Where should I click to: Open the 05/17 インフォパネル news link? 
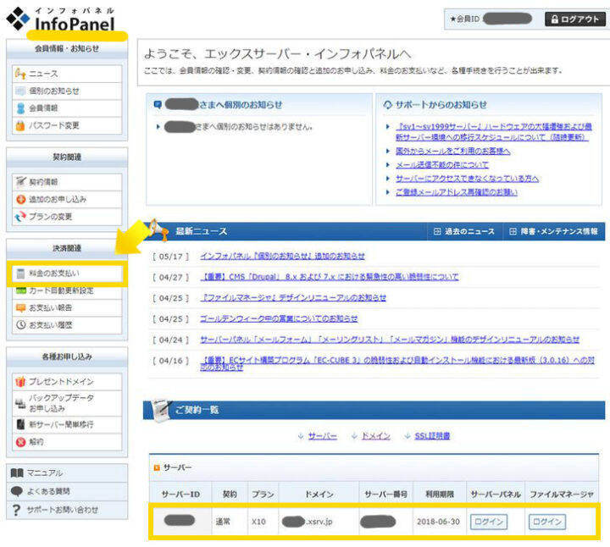coord(282,257)
